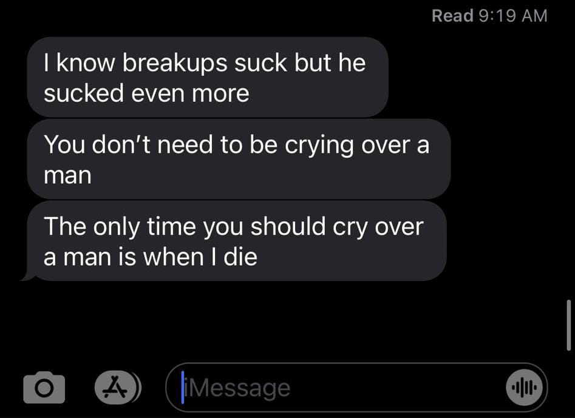This screenshot has width=575, height=418.
Task: Click the word "breakups" in the first message
Action: coord(174,63)
